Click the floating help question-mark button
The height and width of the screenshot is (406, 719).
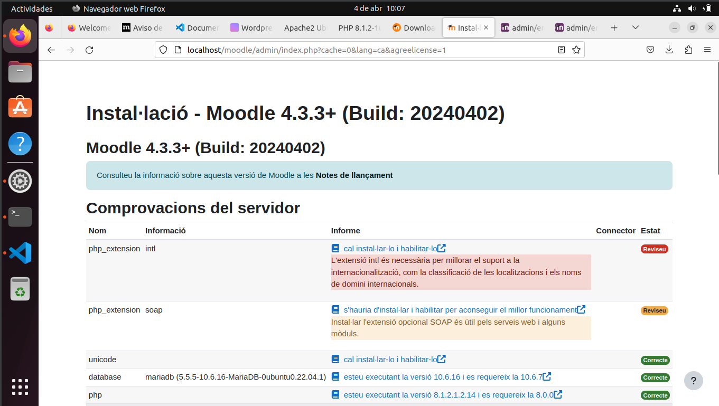coord(693,380)
